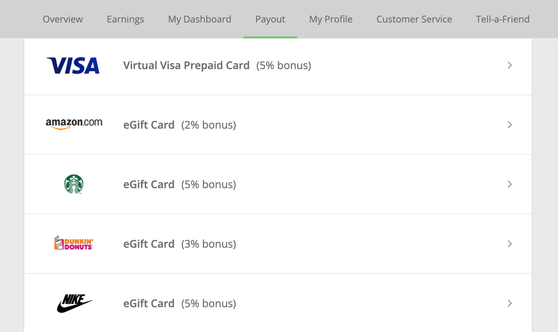The width and height of the screenshot is (558, 332).
Task: Switch to the Overview tab
Action: tap(63, 19)
